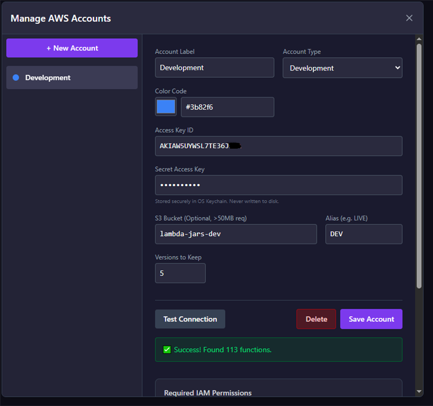Close the Manage AWS Accounts dialog
433x406 pixels.
coord(409,18)
